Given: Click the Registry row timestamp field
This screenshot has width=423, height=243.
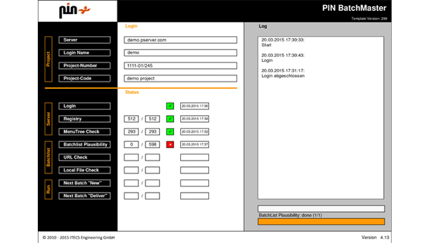Looking at the screenshot, I should (194, 119).
